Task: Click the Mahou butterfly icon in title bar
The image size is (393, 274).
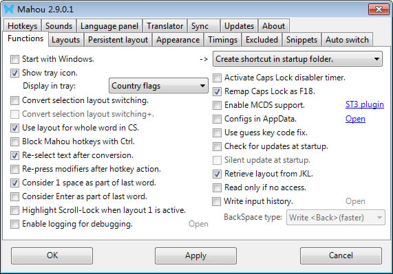Action: (x=9, y=9)
